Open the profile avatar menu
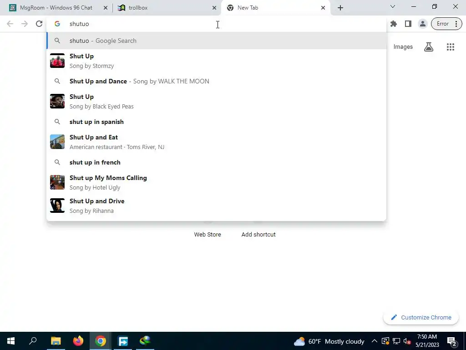 [422, 24]
